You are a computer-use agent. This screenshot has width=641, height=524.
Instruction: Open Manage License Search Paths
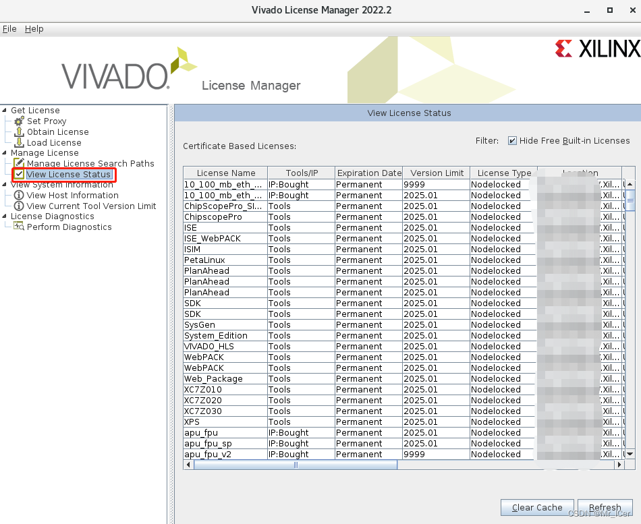[90, 163]
